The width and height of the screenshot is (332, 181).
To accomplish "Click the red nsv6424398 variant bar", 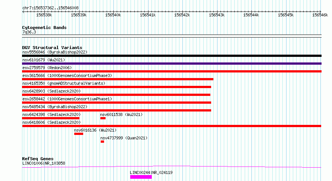I will tap(51, 118).
